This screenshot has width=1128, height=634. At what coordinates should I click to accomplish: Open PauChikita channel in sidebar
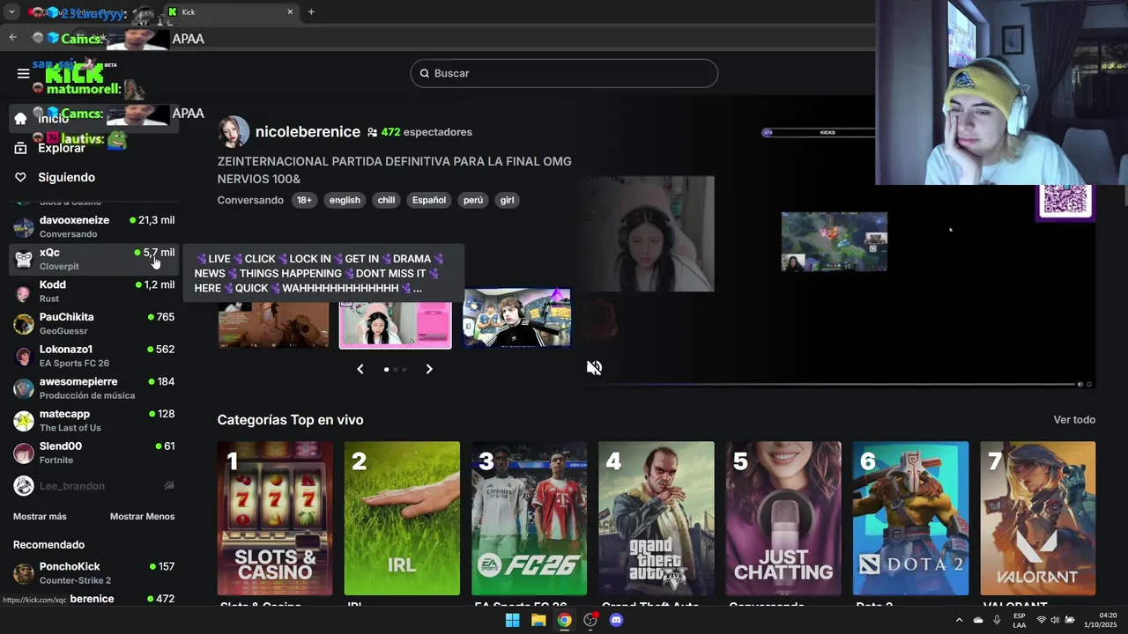93,323
